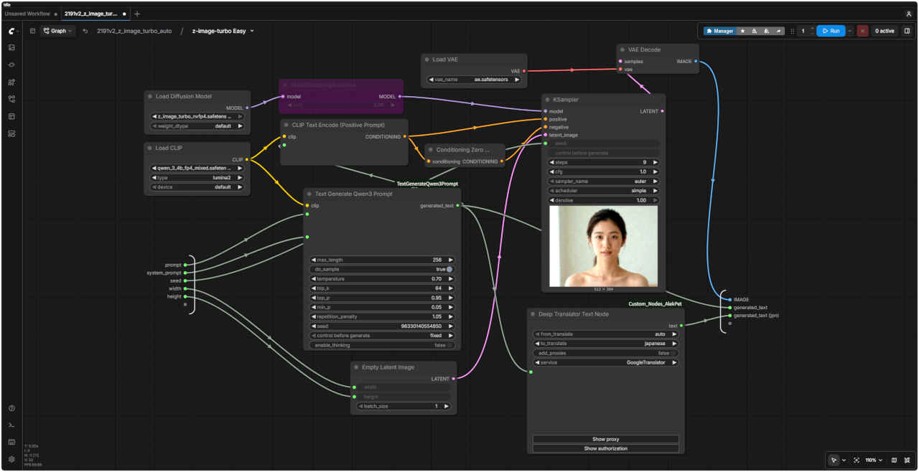Click the new workflow plus icon
Screen dimensions: 919x472
pyautogui.click(x=137, y=14)
